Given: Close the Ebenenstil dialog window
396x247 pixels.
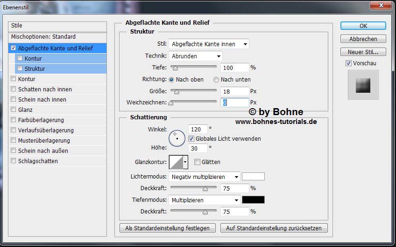Looking at the screenshot, I should click(x=381, y=5).
